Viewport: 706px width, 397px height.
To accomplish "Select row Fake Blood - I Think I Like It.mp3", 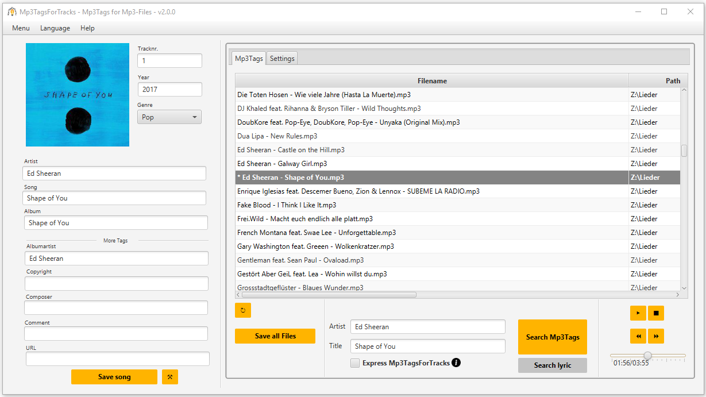I will click(x=458, y=205).
